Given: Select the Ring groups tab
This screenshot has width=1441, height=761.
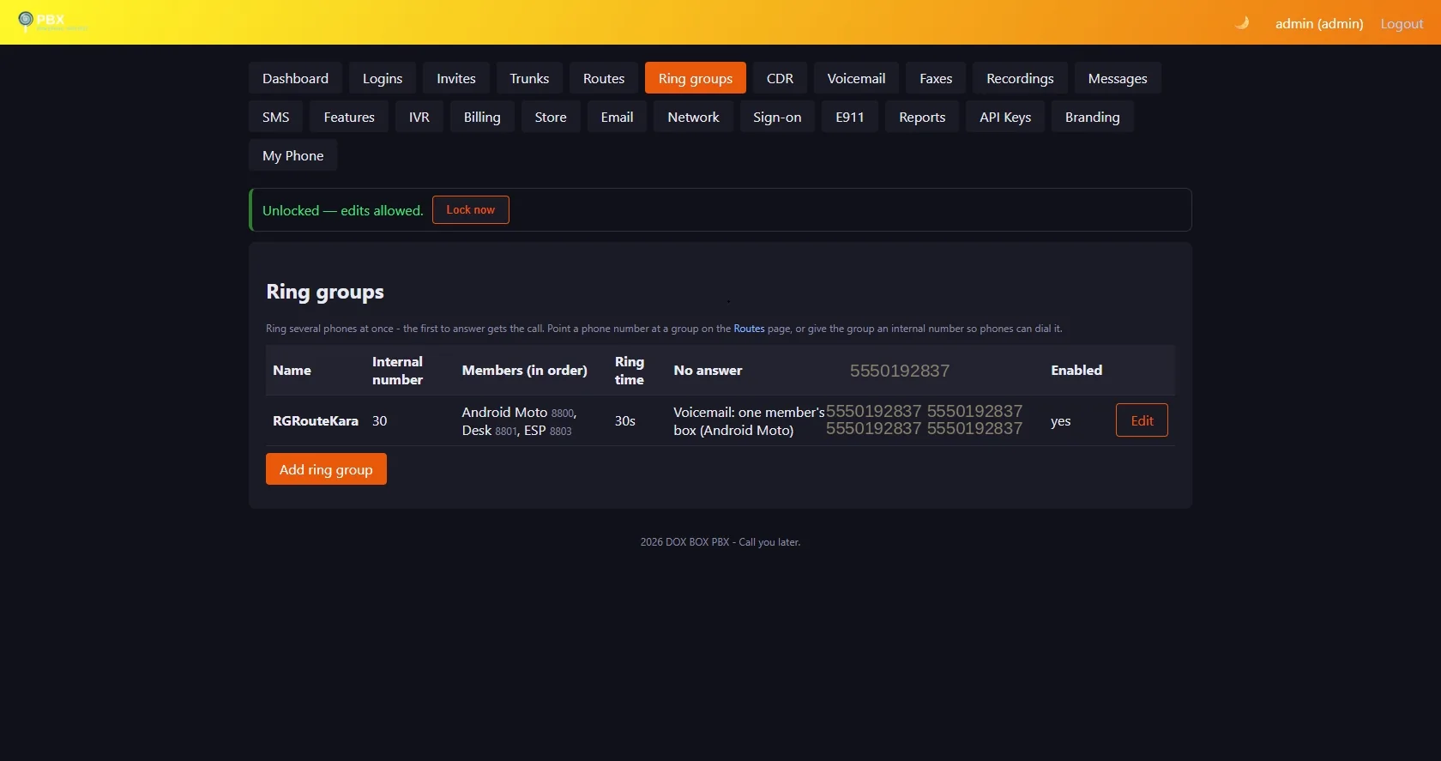Looking at the screenshot, I should (x=696, y=78).
